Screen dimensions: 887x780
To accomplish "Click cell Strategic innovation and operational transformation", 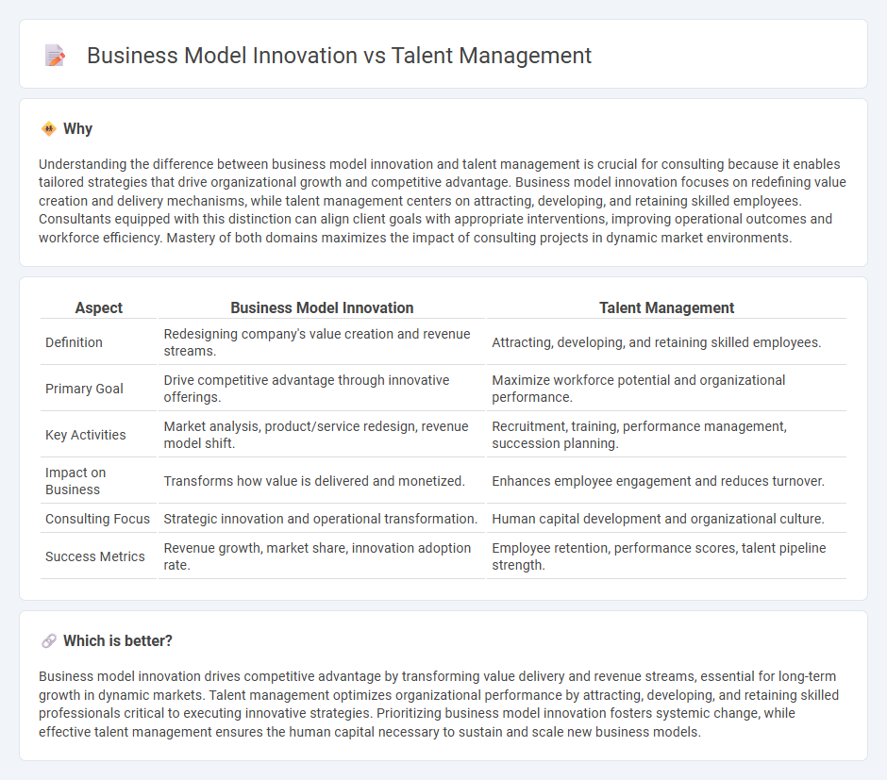I will pos(322,519).
